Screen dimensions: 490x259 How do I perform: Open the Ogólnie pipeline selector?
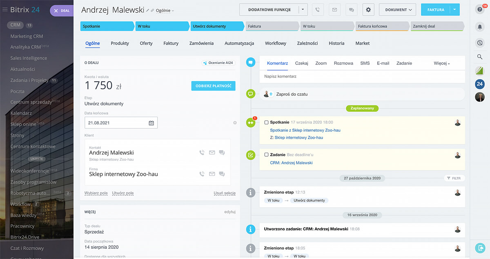[165, 11]
